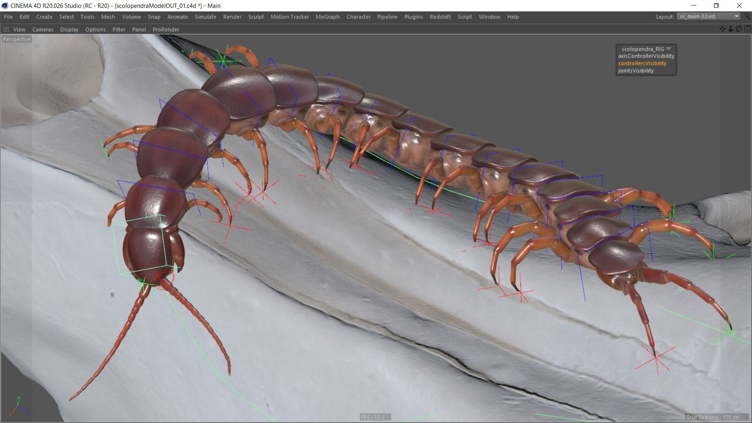
Task: Open the Snap menu
Action: click(154, 17)
